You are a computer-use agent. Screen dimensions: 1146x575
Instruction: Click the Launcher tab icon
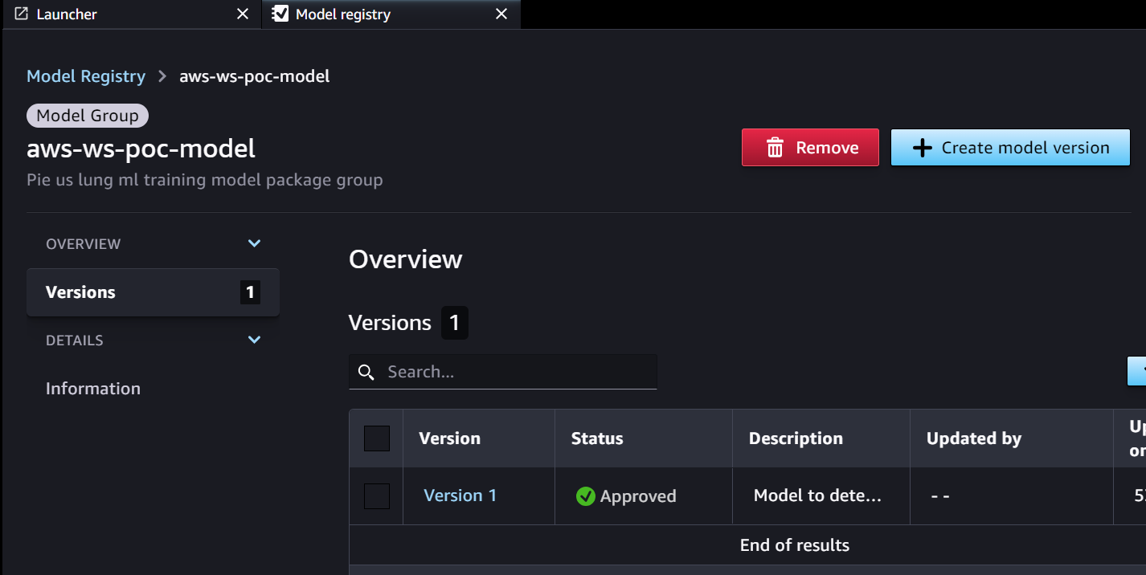tap(22, 14)
